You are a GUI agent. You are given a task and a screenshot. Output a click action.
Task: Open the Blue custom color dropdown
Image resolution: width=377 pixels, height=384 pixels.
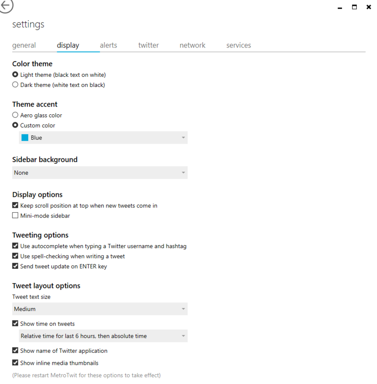[x=103, y=138]
